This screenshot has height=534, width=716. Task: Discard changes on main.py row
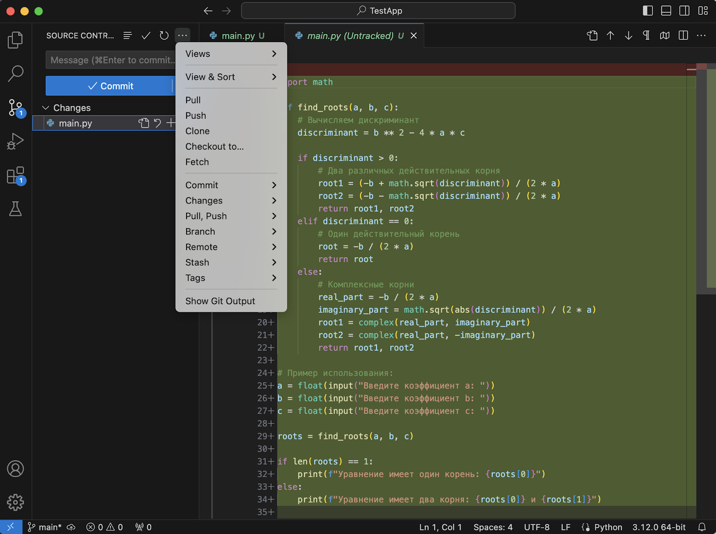158,123
